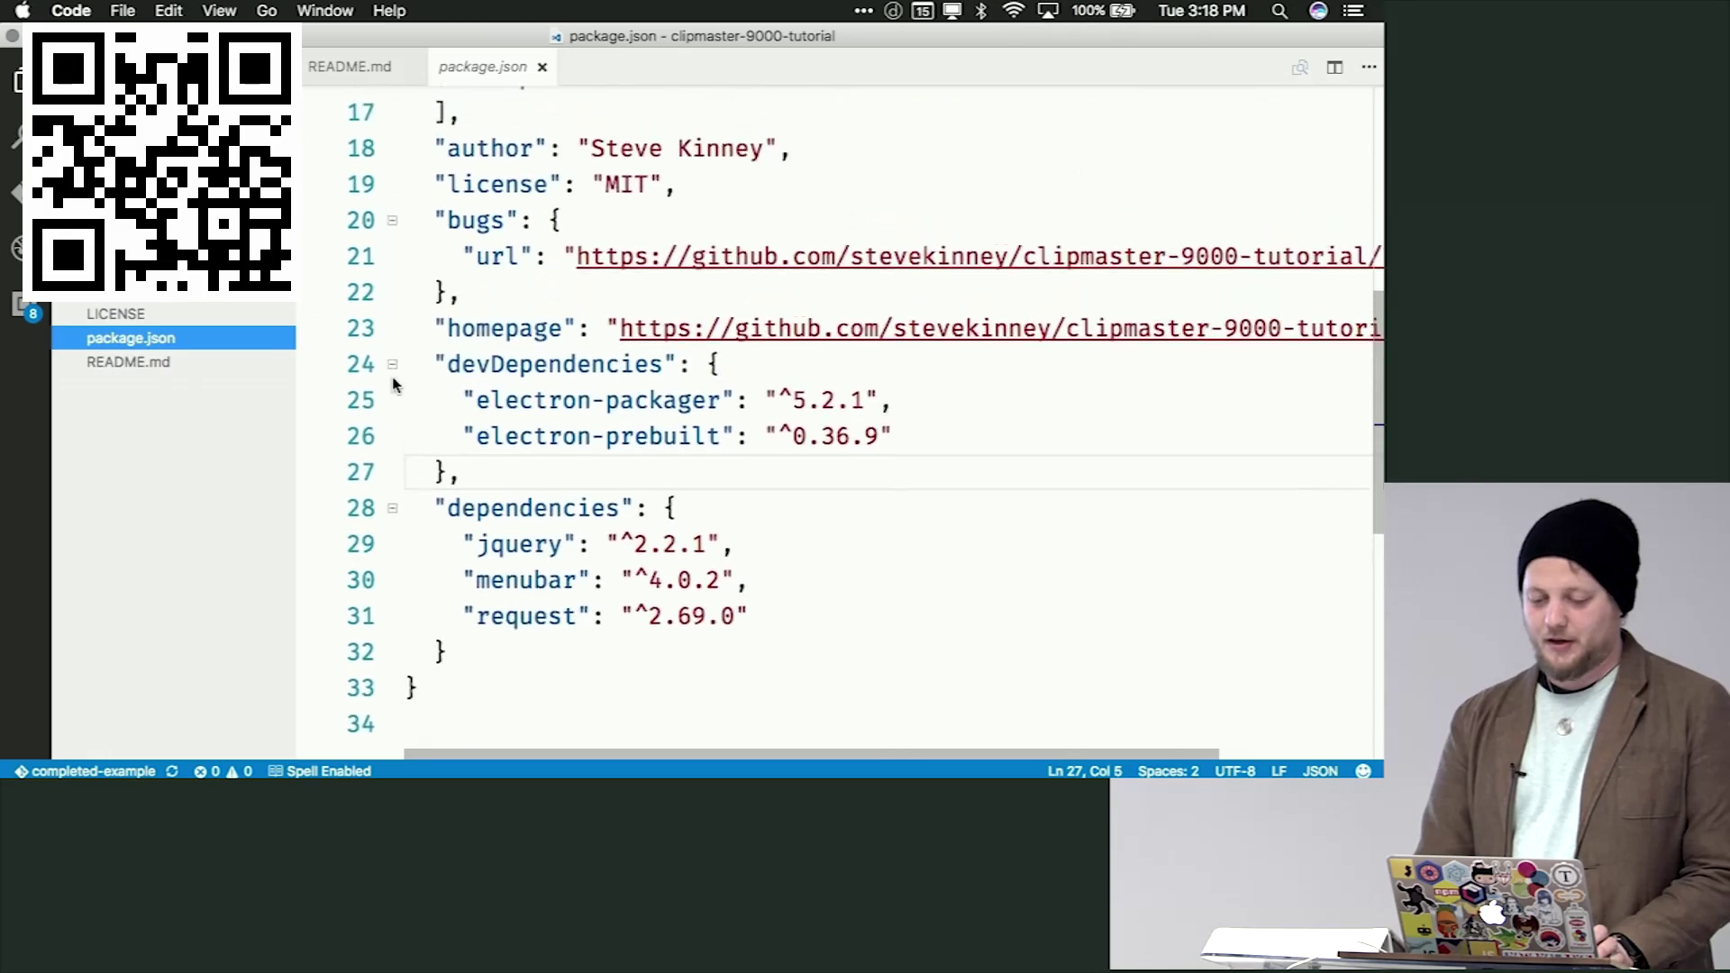1730x973 pixels.
Task: Collapse the devDependencies block expander
Action: coord(393,364)
